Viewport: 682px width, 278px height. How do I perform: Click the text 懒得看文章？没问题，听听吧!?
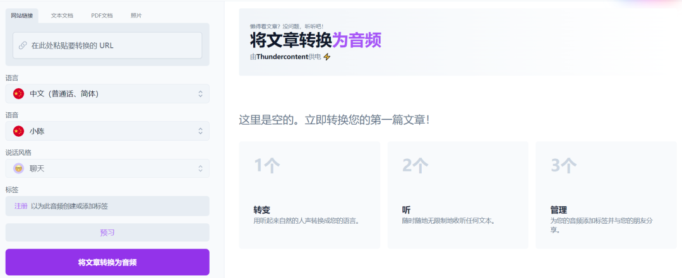click(287, 26)
